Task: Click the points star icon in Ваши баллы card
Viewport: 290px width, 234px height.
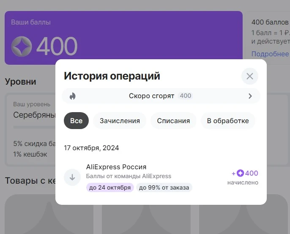Action: pos(22,47)
